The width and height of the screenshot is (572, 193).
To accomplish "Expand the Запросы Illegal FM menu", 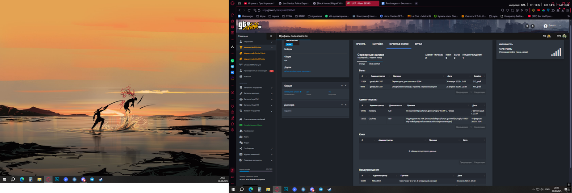I will click(257, 105).
